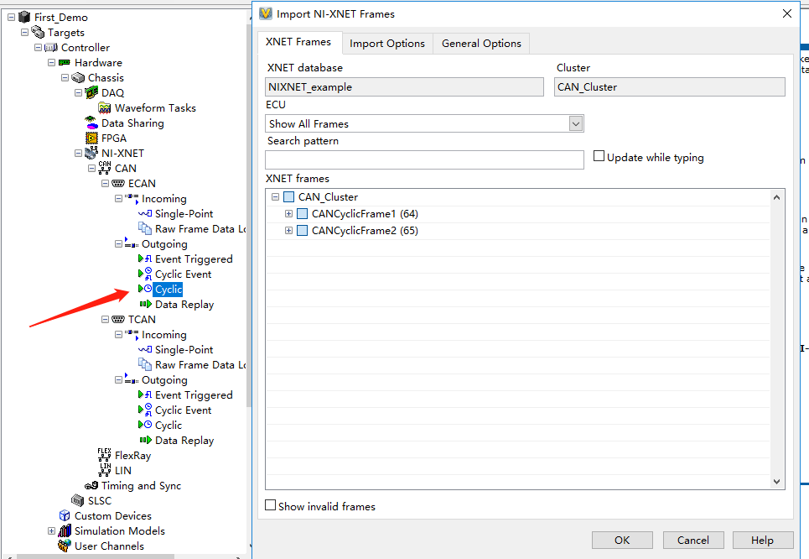
Task: Click project tree horizontal scrollbar
Action: (x=96, y=556)
